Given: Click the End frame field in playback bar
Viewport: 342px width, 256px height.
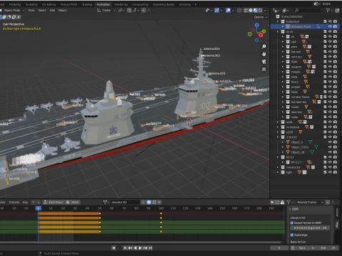Looking at the screenshot, I should [328, 248].
